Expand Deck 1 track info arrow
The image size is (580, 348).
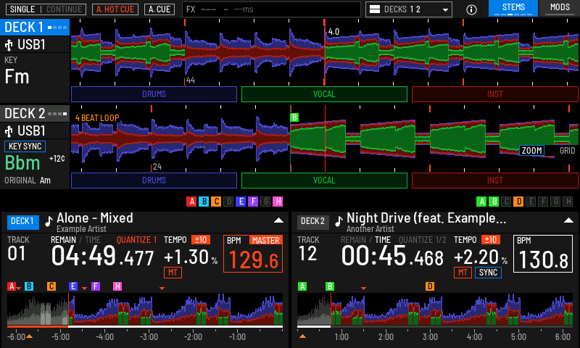click(278, 220)
